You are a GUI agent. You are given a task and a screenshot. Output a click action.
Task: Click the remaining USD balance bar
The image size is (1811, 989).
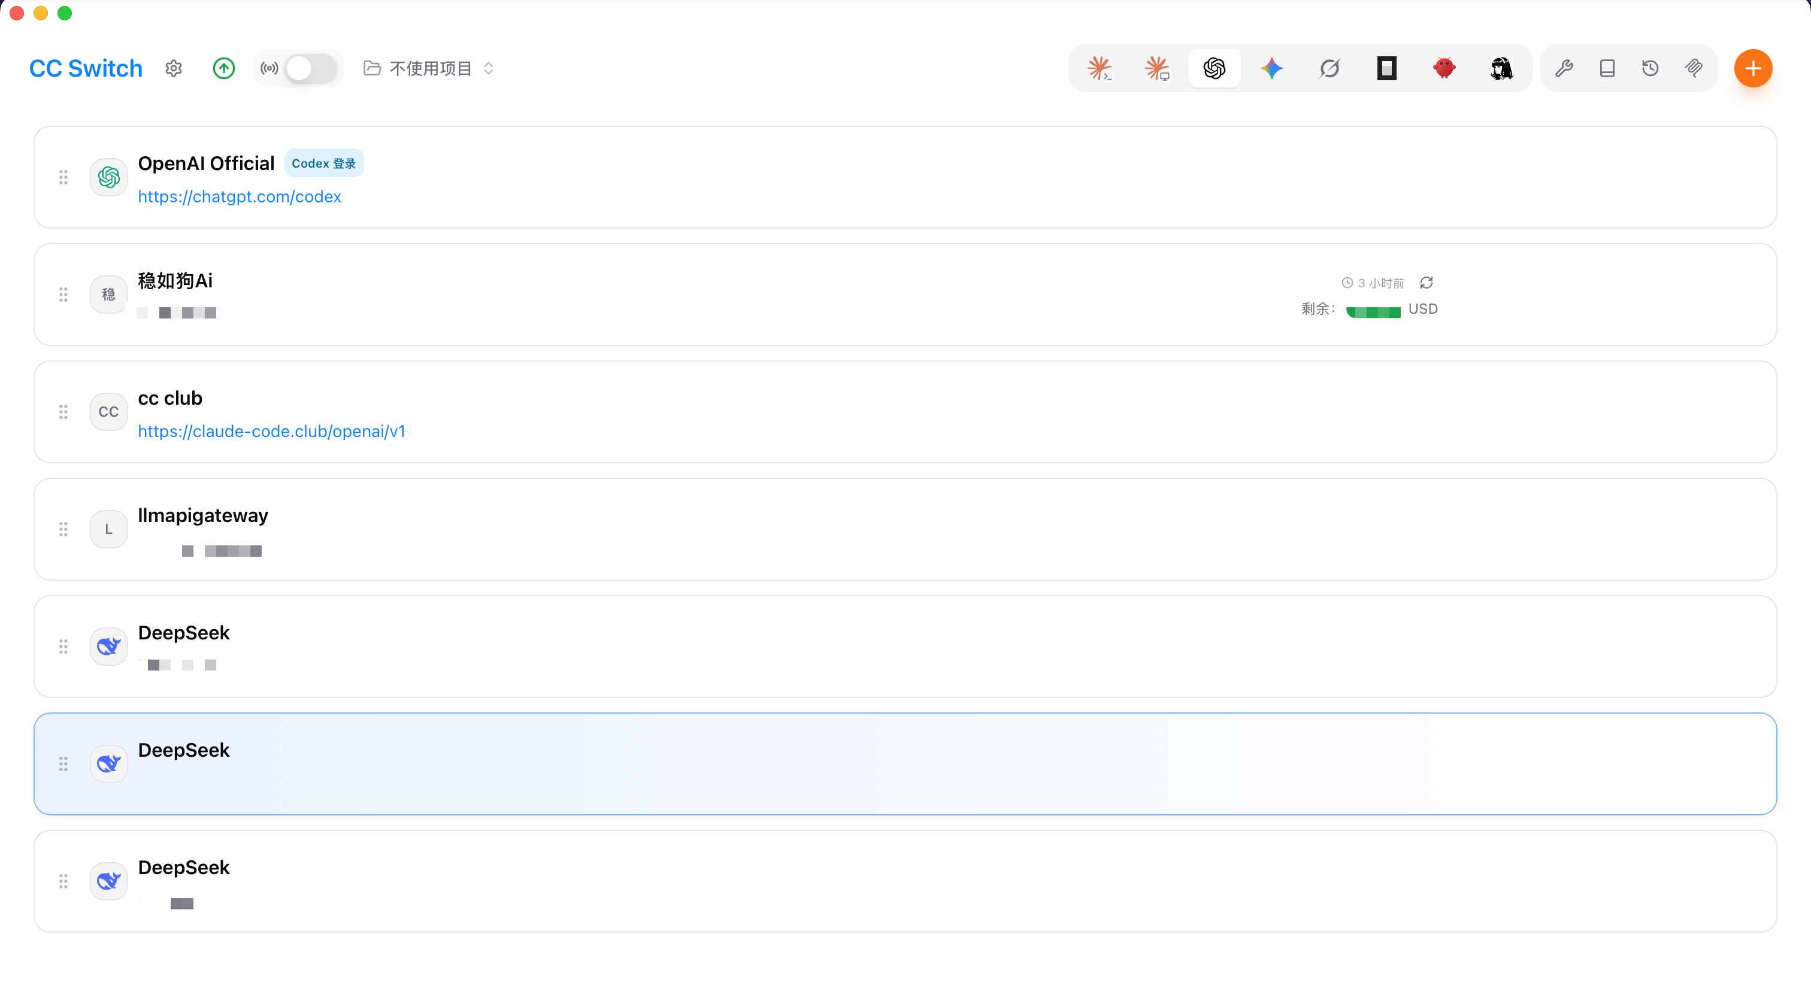[1373, 312]
